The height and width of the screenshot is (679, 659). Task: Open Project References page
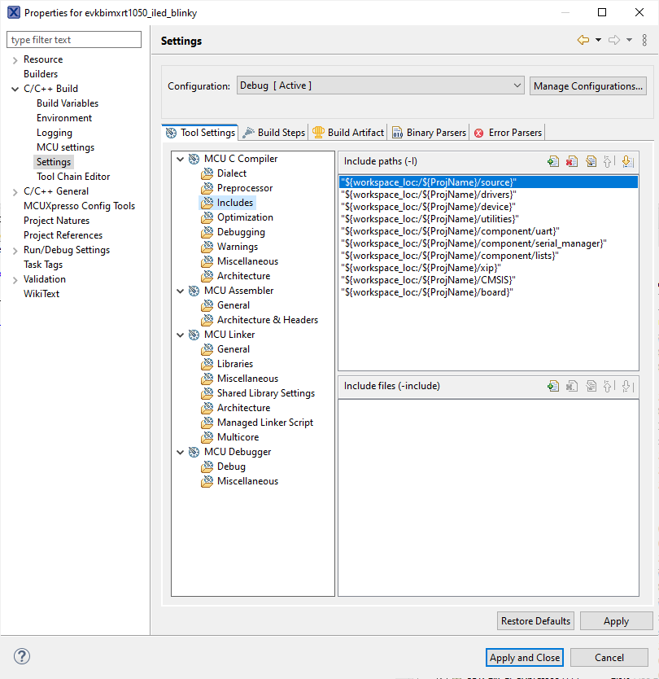63,235
